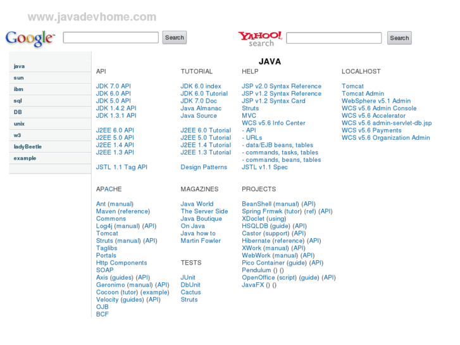This screenshot has width=460, height=345.
Task: Open the Geronimo link
Action: tap(110, 284)
